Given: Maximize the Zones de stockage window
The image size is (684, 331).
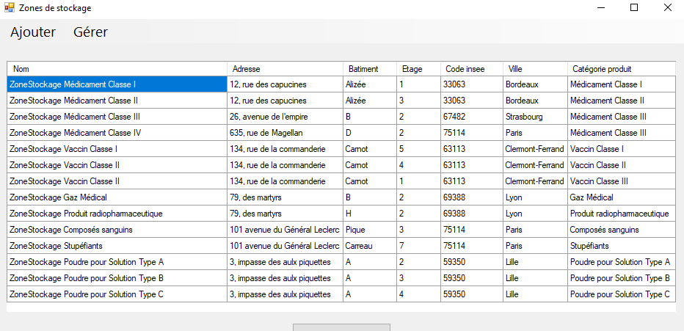Looking at the screenshot, I should [x=633, y=7].
